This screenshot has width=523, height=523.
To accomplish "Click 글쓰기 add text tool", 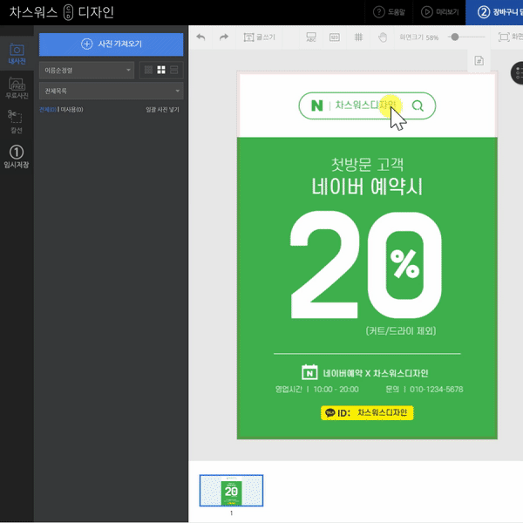I will tap(260, 37).
